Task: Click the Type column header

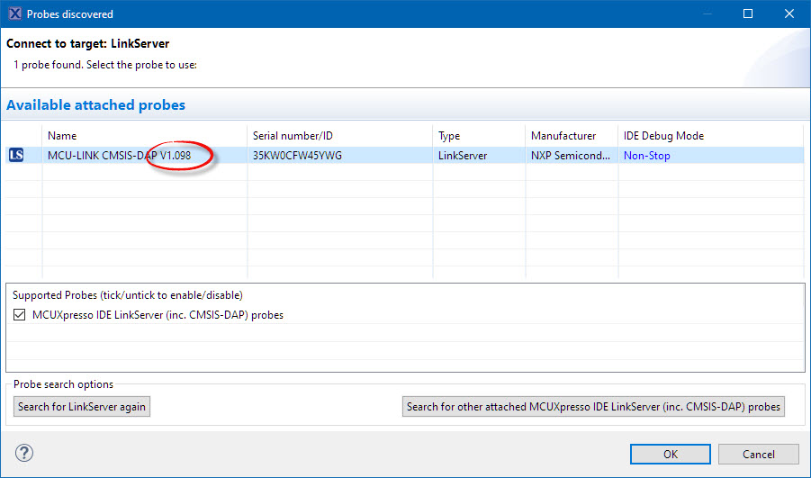Action: pos(449,136)
